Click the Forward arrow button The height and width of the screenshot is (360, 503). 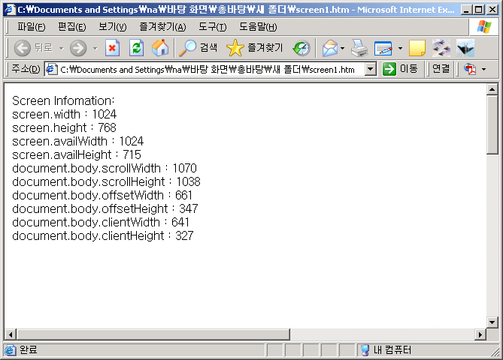click(x=78, y=48)
